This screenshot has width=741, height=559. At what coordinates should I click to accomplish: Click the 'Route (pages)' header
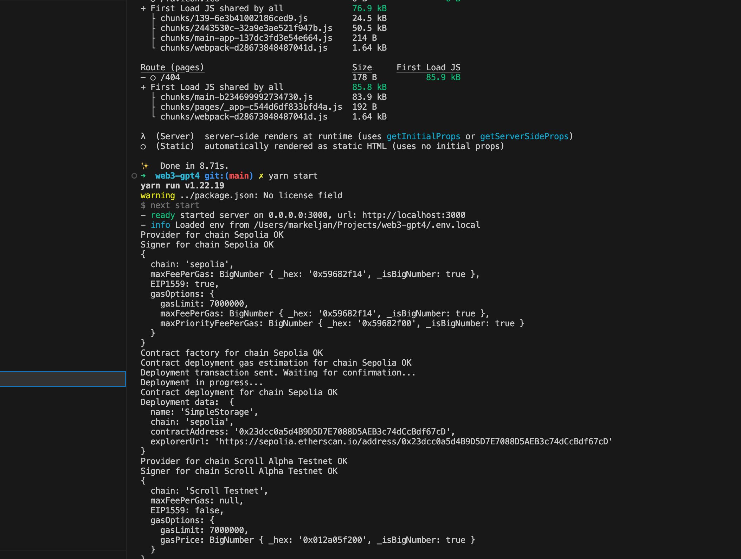click(172, 68)
